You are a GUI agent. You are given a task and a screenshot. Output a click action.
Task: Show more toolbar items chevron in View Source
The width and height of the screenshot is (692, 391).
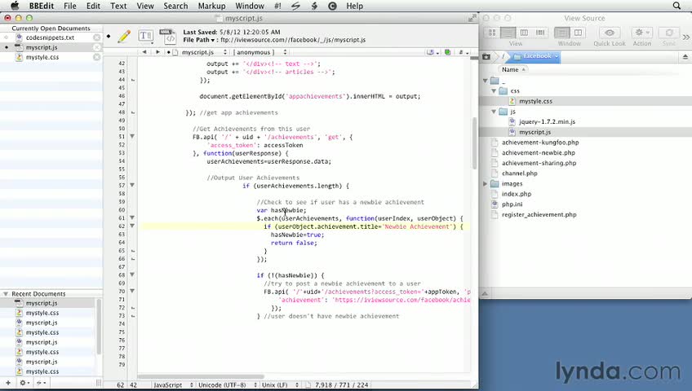[x=686, y=37]
